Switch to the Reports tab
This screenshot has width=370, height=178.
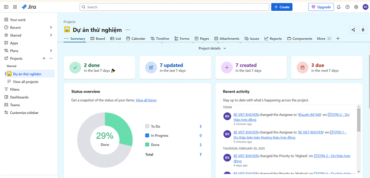click(x=273, y=39)
